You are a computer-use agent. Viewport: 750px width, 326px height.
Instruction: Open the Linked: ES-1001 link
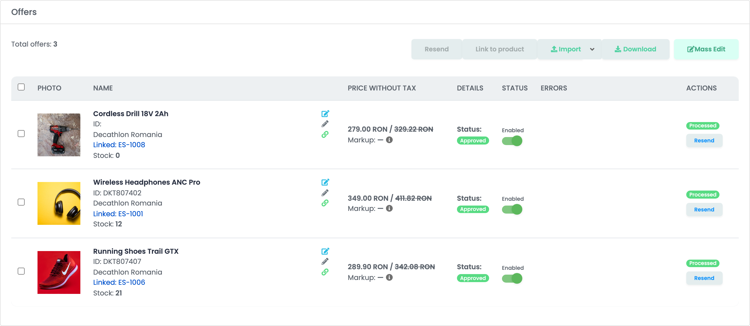click(x=118, y=214)
